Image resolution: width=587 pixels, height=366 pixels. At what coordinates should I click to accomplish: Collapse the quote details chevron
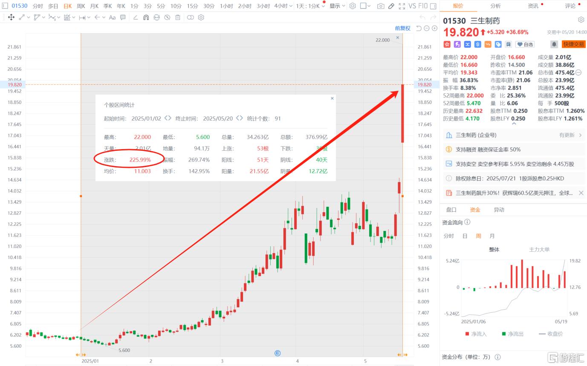pos(514,124)
